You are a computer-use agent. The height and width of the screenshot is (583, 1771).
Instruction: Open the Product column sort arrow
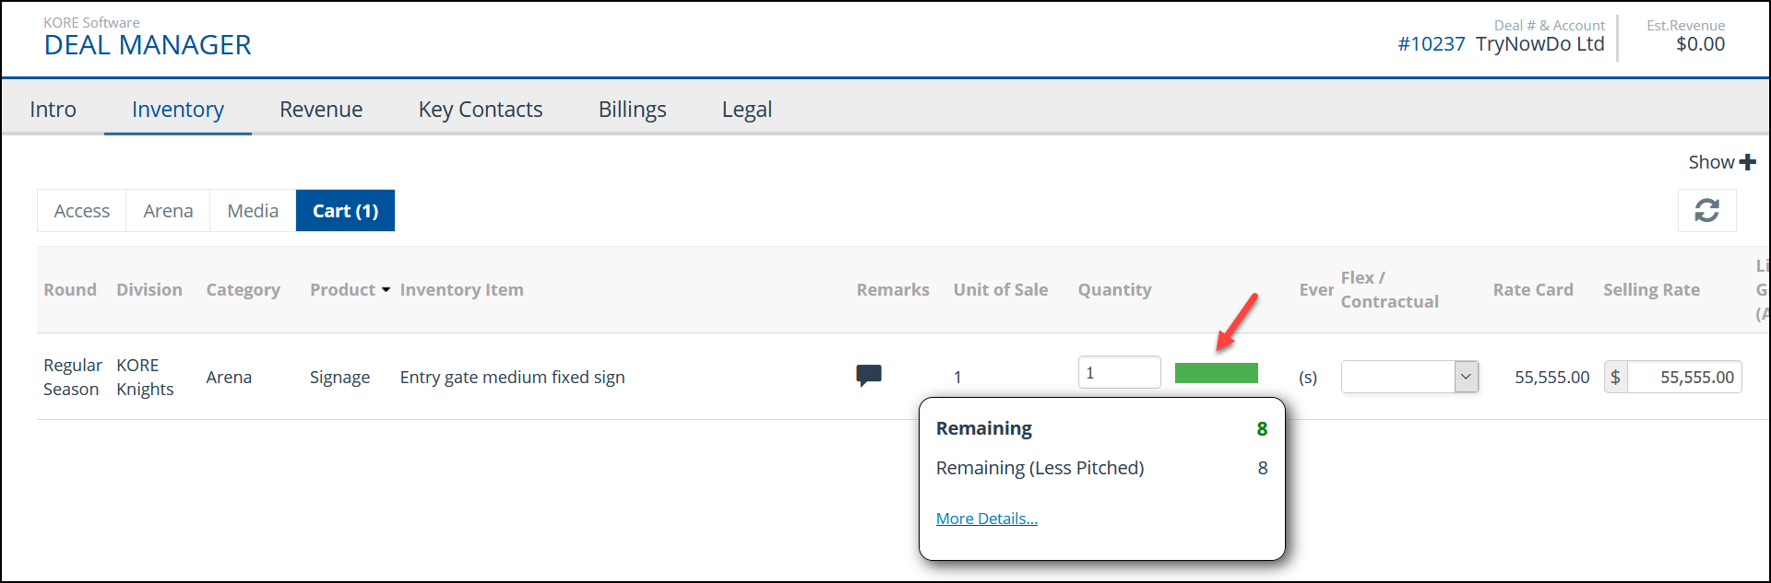[386, 290]
